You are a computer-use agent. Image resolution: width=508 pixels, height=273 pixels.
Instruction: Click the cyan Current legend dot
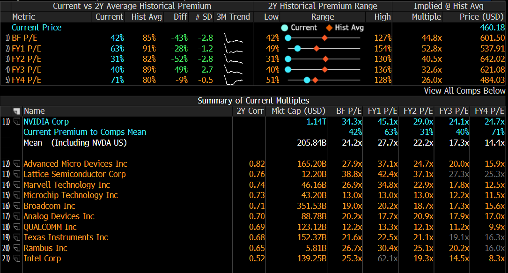[285, 28]
